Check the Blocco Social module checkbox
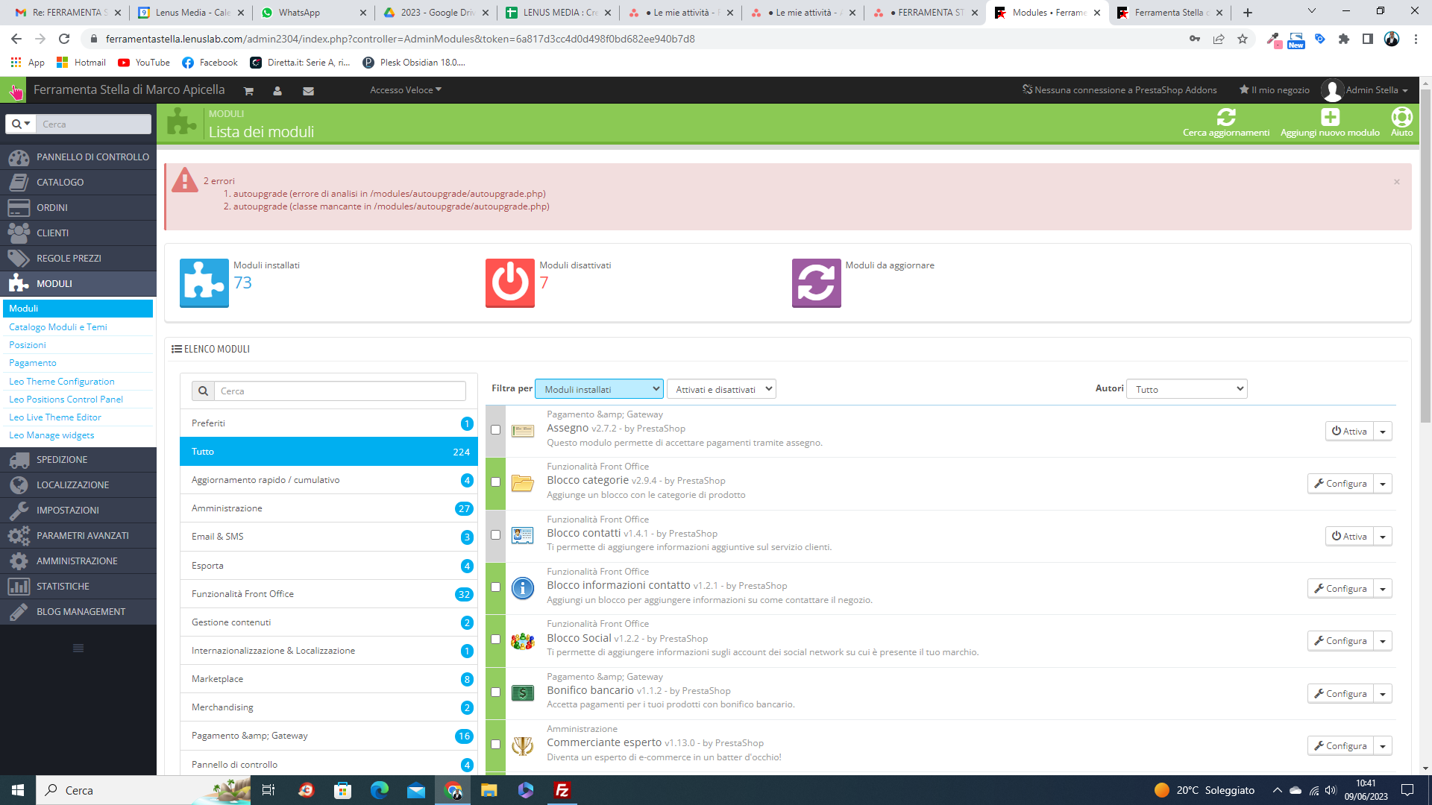 (495, 640)
